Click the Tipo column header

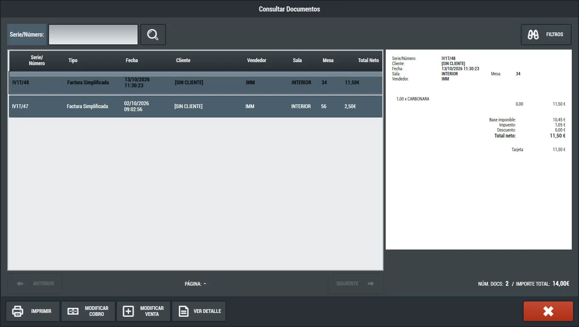click(x=73, y=60)
